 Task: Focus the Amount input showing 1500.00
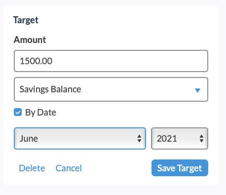pos(111,61)
